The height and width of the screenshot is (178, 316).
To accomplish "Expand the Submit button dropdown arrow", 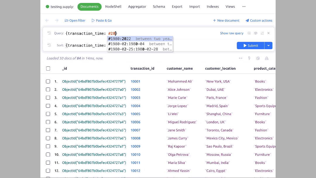I will pyautogui.click(x=268, y=45).
